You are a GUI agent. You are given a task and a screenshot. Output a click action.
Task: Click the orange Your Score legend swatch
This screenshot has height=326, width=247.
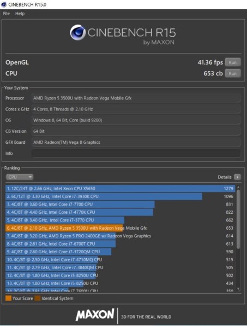point(8,298)
